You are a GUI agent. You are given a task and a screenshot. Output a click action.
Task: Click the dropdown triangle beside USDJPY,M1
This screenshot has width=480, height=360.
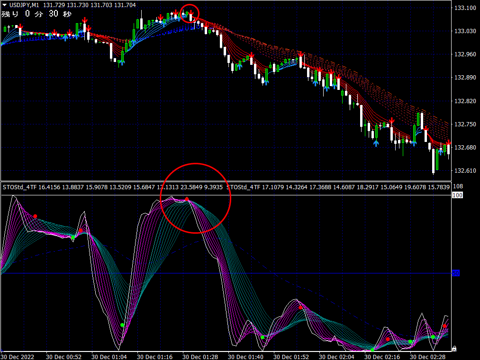5,4
